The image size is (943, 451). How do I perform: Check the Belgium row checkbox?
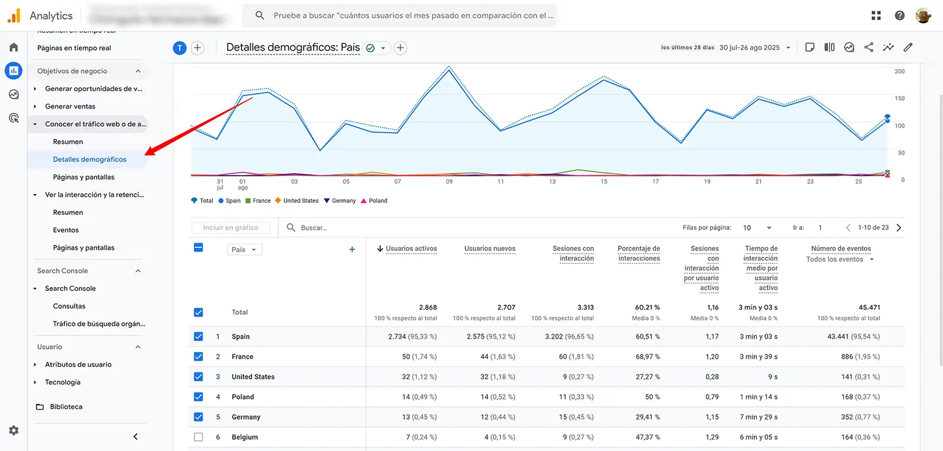point(198,437)
